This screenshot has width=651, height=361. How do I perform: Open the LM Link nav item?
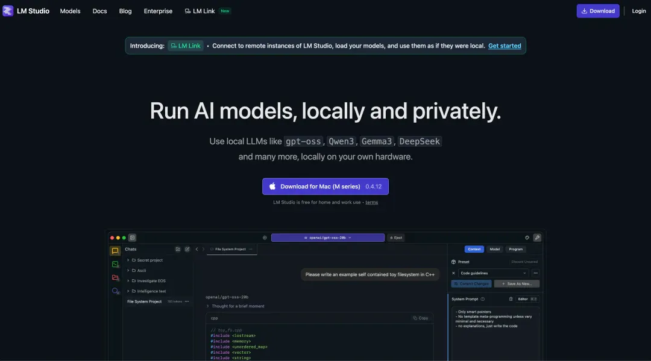(x=207, y=11)
